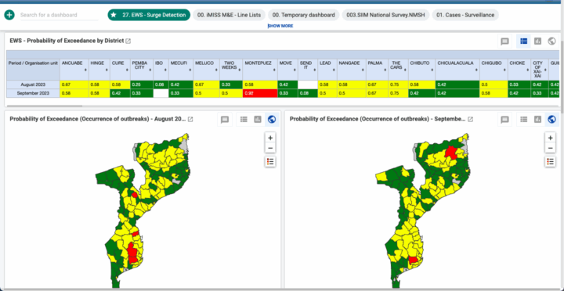Open the 00. iMISS M&E - Line Lists dashboard
The image size is (564, 291).
coord(229,15)
